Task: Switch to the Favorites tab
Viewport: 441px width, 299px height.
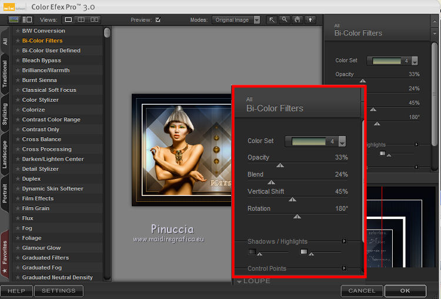Action: (x=5, y=256)
